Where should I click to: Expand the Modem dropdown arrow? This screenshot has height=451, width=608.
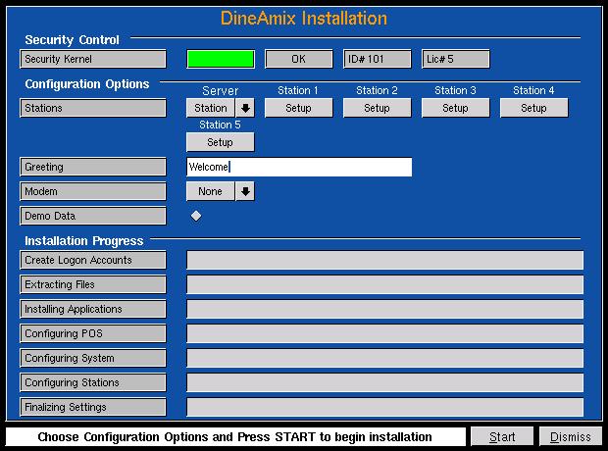pos(245,191)
